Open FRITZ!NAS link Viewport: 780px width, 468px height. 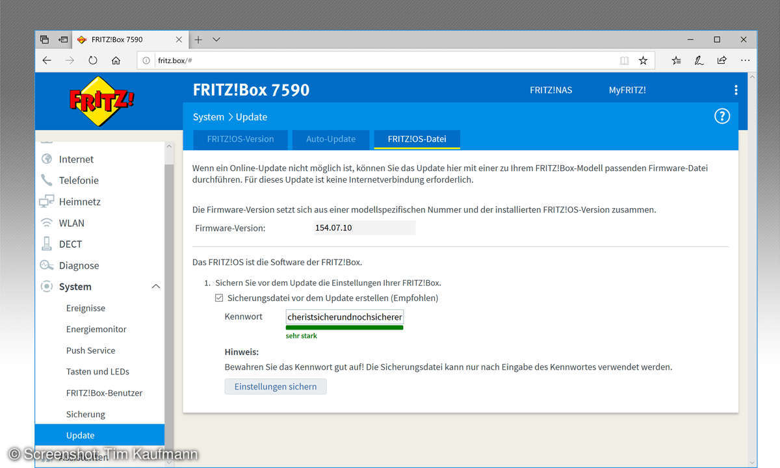(x=551, y=90)
